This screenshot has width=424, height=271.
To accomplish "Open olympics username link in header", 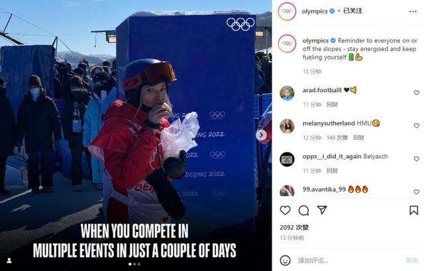I will click(x=315, y=11).
